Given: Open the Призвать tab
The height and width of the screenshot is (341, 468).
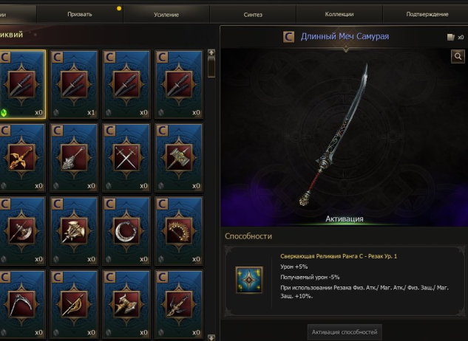Looking at the screenshot, I should pyautogui.click(x=80, y=14).
